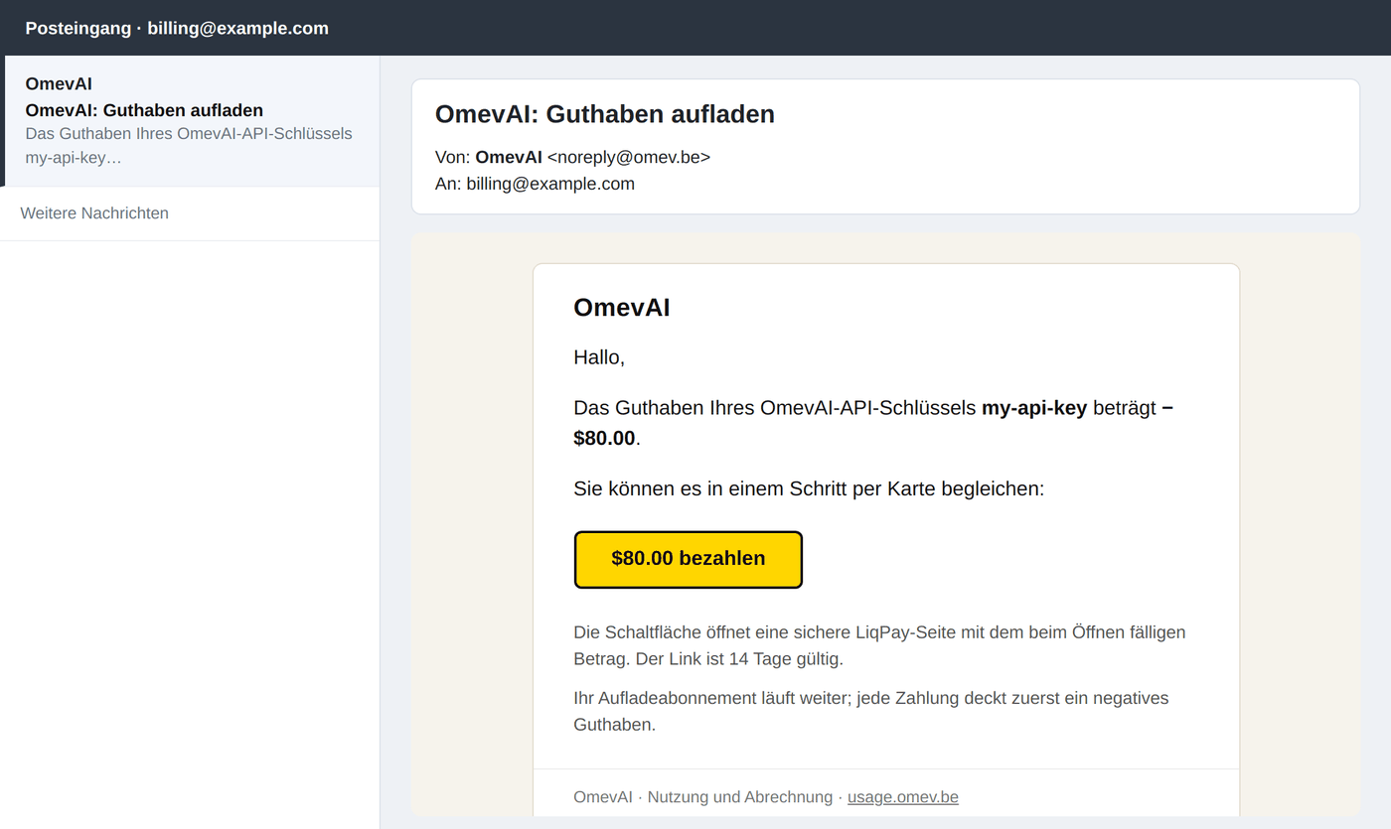The height and width of the screenshot is (829, 1391).
Task: Click the "Posteingang · billing@example.com" header title
Action: (x=177, y=28)
